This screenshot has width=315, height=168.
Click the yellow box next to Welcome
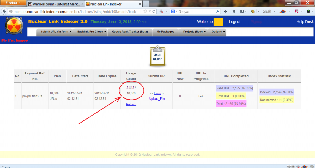(x=218, y=22)
